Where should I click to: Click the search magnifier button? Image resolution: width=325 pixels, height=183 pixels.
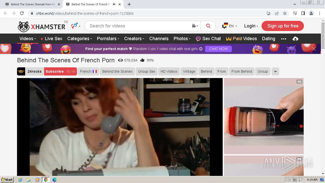208,26
